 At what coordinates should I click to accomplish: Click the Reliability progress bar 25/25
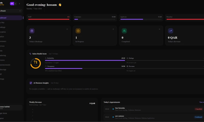click(x=85, y=60)
